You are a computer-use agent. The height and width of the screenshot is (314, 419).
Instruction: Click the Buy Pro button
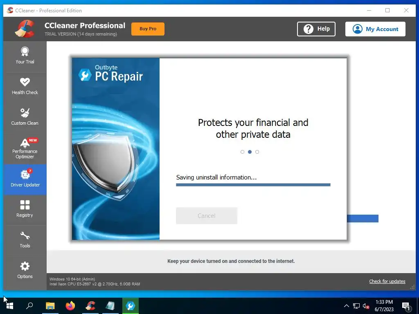(x=148, y=29)
